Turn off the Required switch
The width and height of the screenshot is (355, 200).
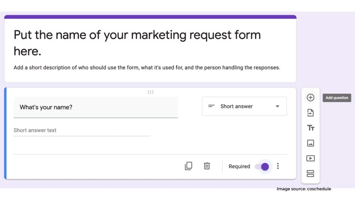tap(262, 167)
